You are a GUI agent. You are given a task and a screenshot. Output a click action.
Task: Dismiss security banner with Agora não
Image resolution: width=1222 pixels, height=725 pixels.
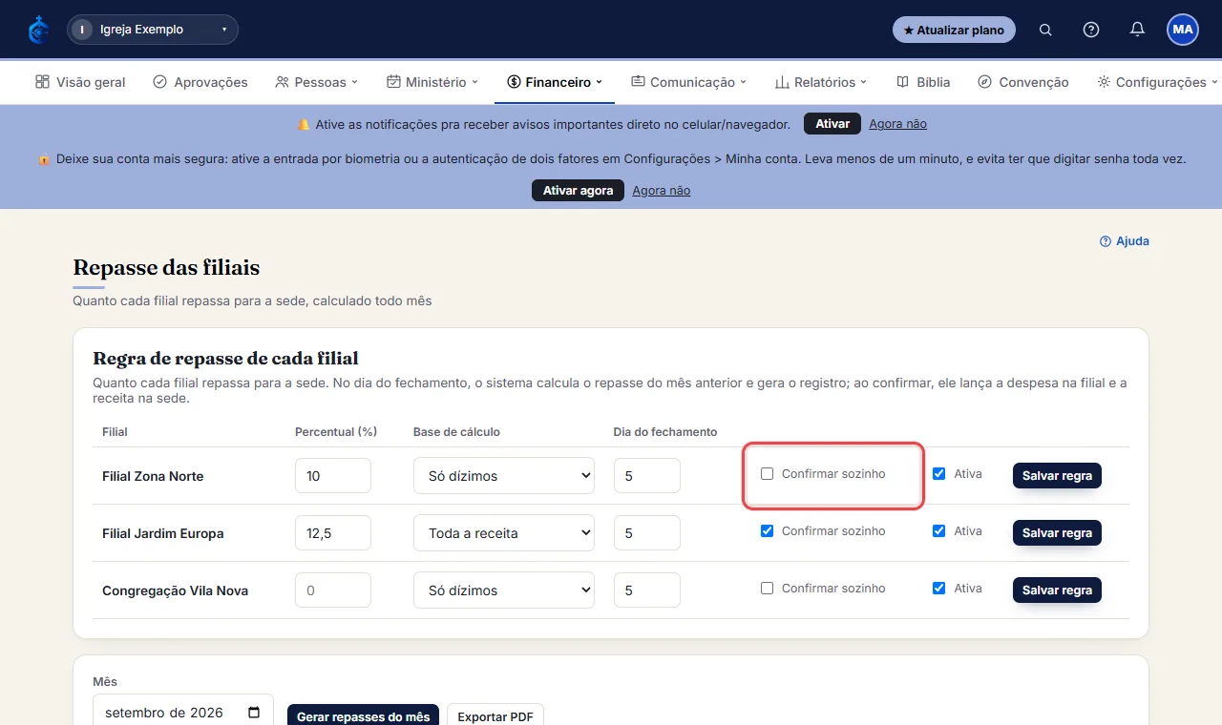(661, 191)
